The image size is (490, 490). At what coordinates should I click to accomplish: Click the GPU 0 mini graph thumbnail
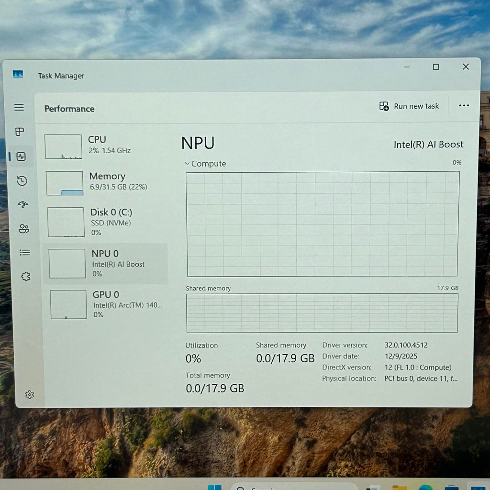point(68,304)
